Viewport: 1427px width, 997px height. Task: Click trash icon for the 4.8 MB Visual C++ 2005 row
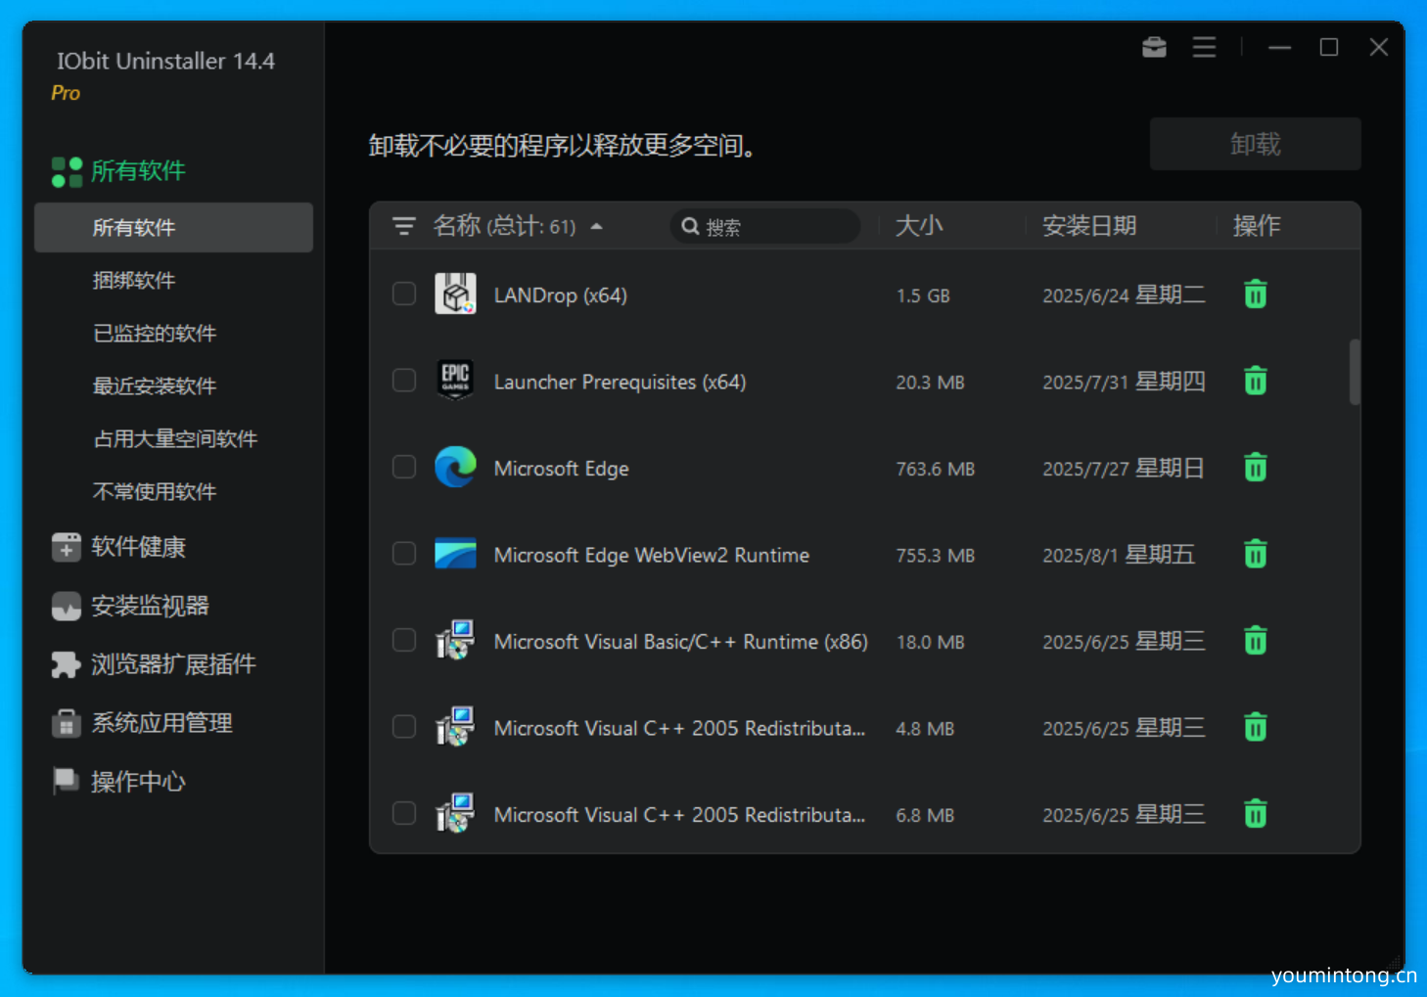(1255, 728)
